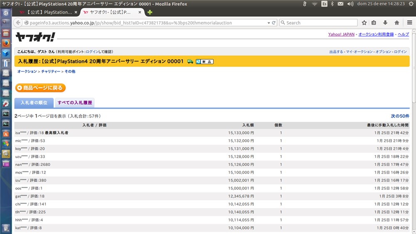
Task: Open Ubuntu Software Center launcher icon
Action: [6, 134]
